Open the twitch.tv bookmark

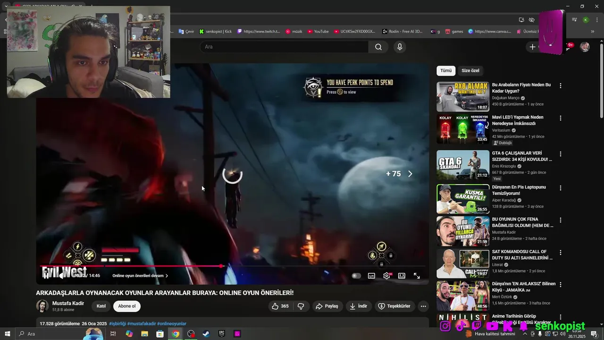point(259,32)
